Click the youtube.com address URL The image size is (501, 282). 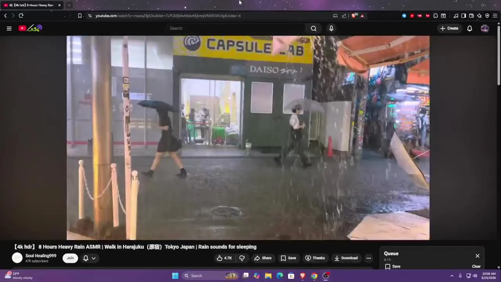coord(168,16)
